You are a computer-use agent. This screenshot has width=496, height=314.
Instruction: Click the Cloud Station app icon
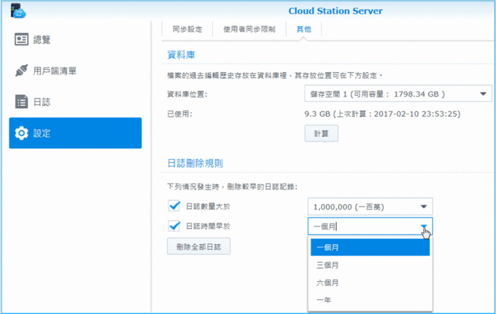(x=18, y=11)
